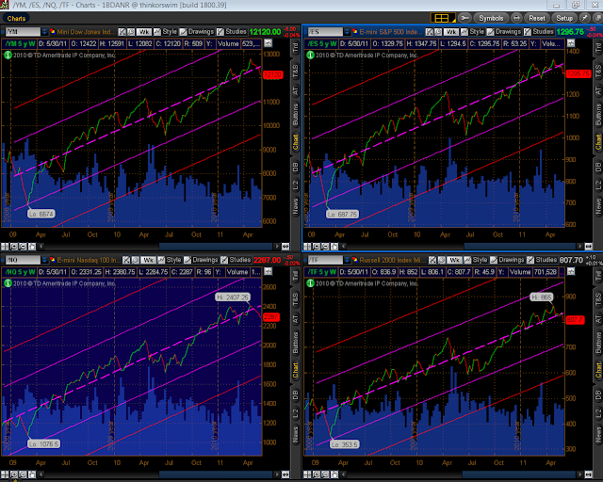Click the green info icon on /NQ chart
This screenshot has height=482, width=603.
pos(8,283)
